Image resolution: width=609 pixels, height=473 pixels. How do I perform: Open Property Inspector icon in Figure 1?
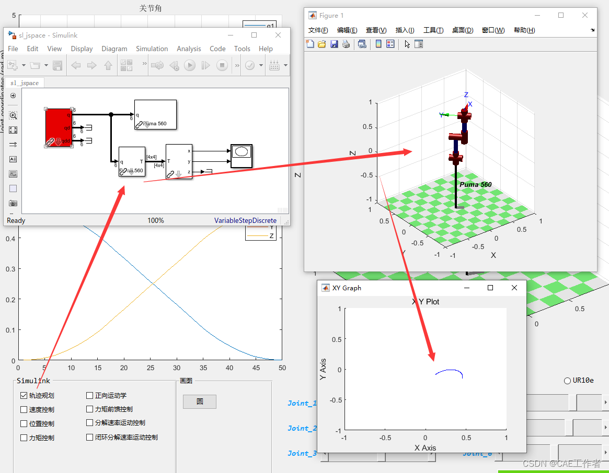click(x=419, y=44)
